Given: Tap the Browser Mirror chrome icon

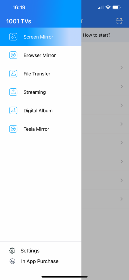Looking at the screenshot, I should pyautogui.click(x=13, y=55).
